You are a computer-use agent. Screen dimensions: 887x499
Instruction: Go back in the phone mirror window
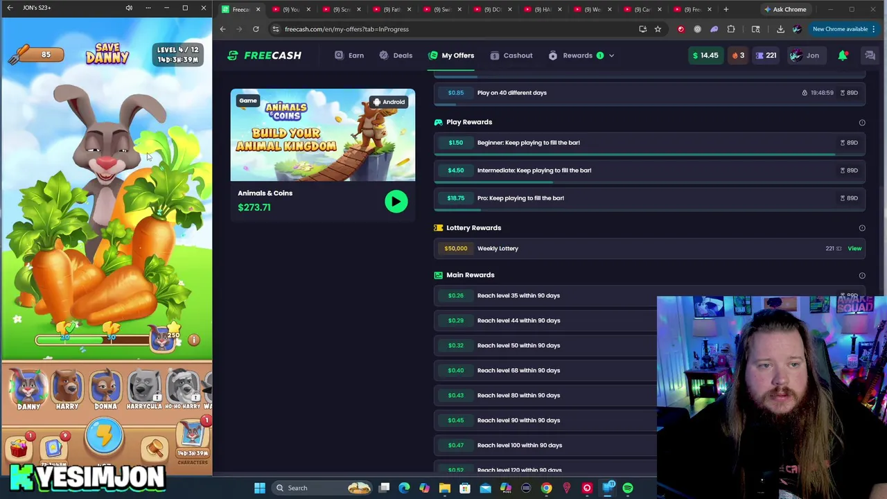click(10, 8)
